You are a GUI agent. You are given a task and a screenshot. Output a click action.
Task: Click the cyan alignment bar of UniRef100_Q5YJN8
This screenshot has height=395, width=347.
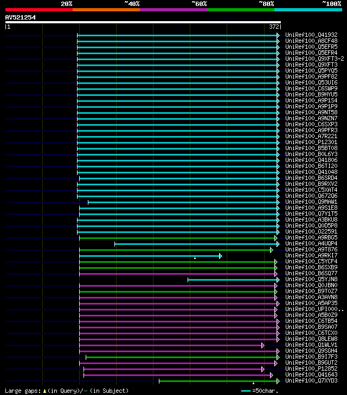point(233,280)
